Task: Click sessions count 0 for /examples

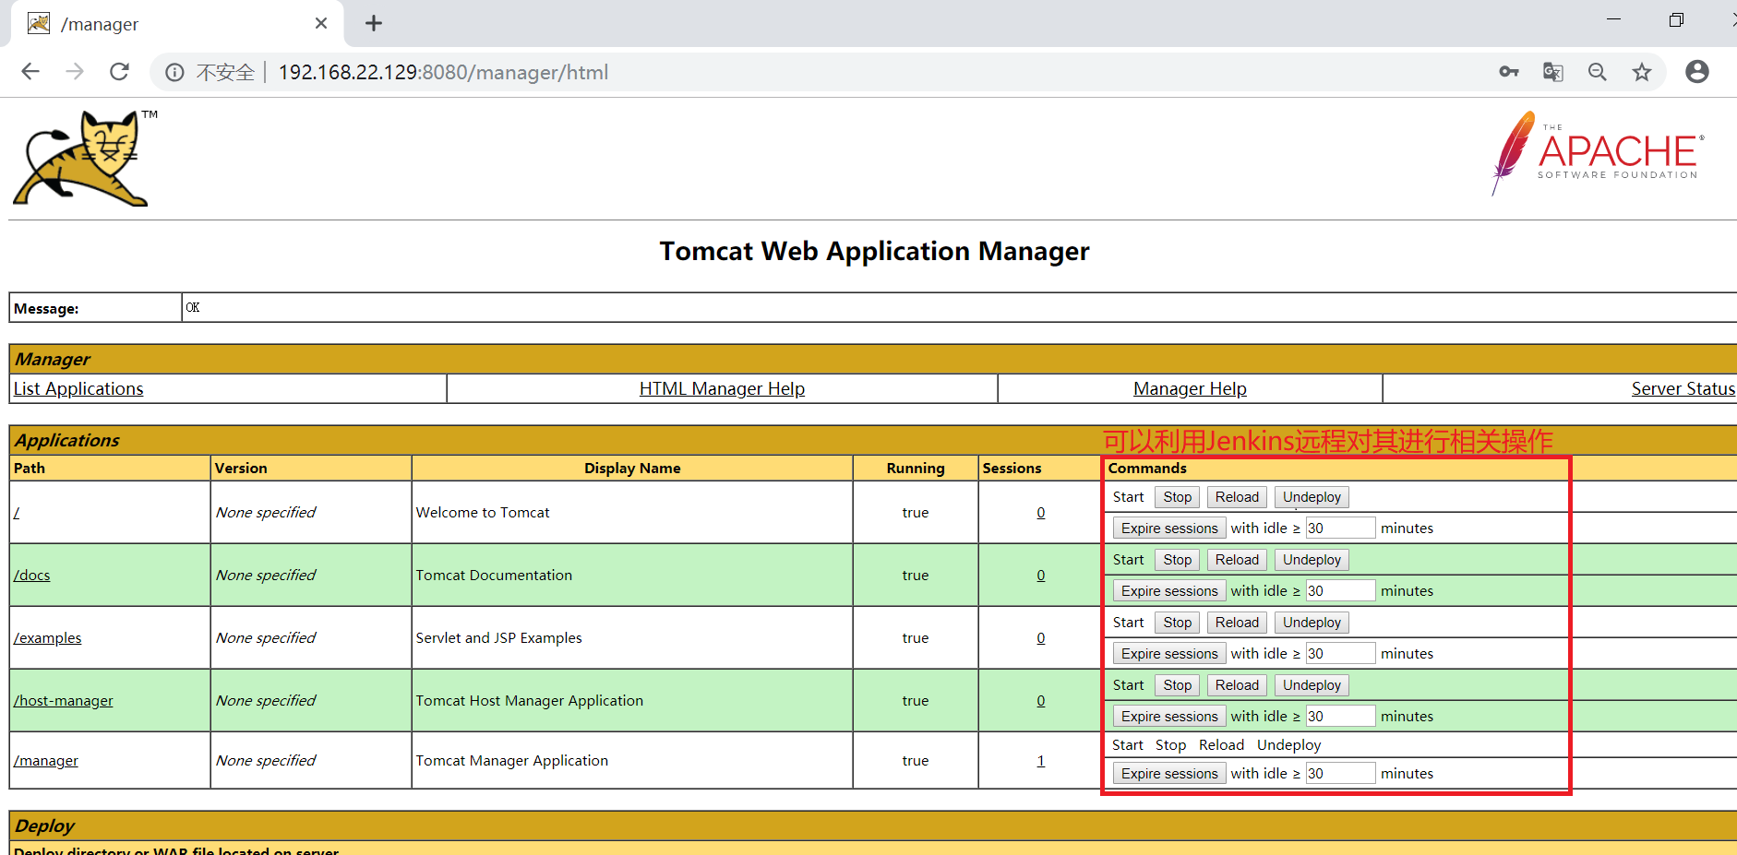Action: click(1041, 637)
